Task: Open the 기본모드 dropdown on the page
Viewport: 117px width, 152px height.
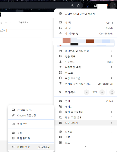Action: coord(23,22)
